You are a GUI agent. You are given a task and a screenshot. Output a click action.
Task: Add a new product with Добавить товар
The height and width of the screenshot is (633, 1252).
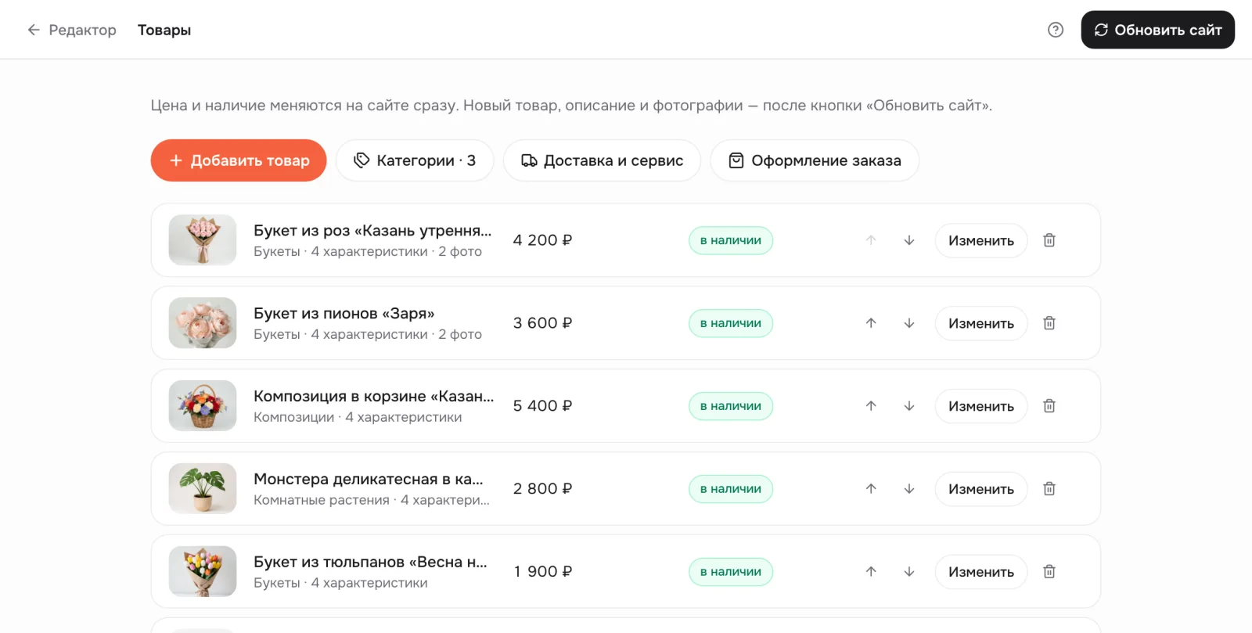[x=239, y=160]
